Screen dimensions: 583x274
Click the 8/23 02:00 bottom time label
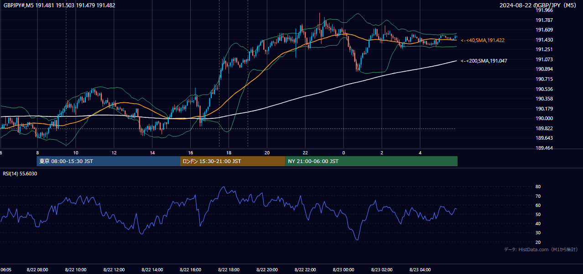[x=382, y=269]
